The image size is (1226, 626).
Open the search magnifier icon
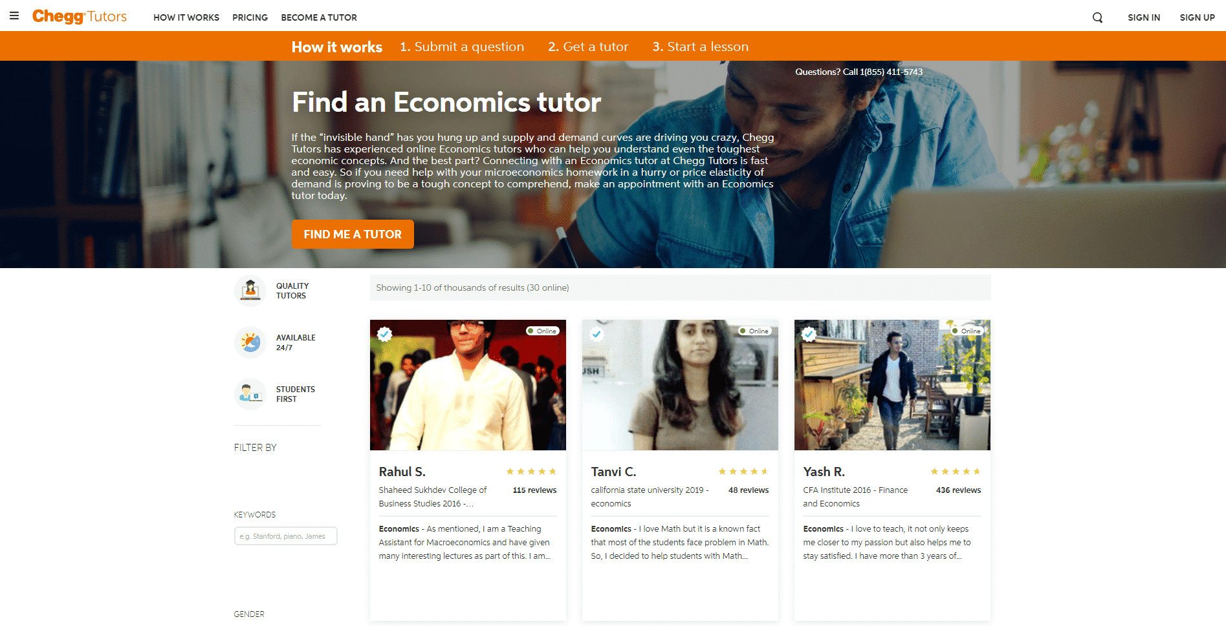(x=1098, y=17)
